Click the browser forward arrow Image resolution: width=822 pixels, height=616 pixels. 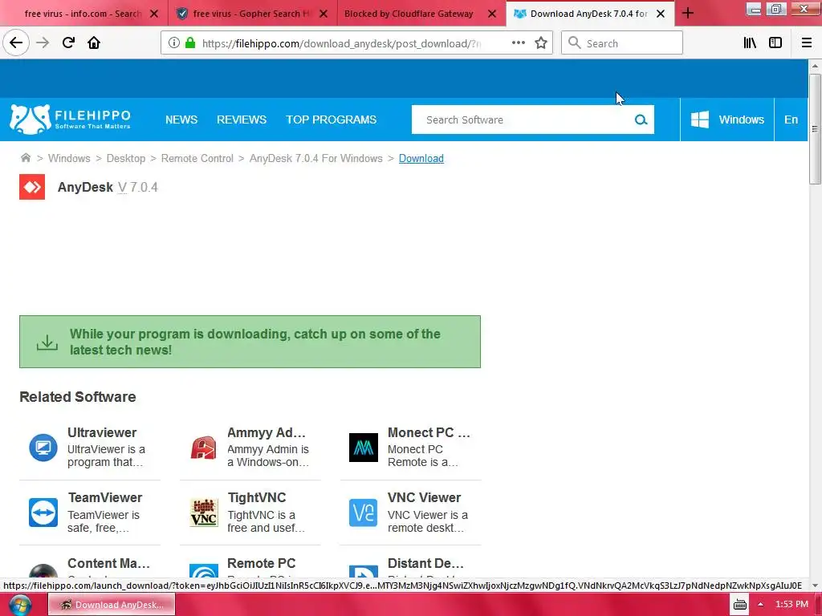pyautogui.click(x=43, y=43)
